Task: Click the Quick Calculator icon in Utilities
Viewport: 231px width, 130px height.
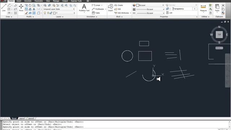Action: click(210, 13)
